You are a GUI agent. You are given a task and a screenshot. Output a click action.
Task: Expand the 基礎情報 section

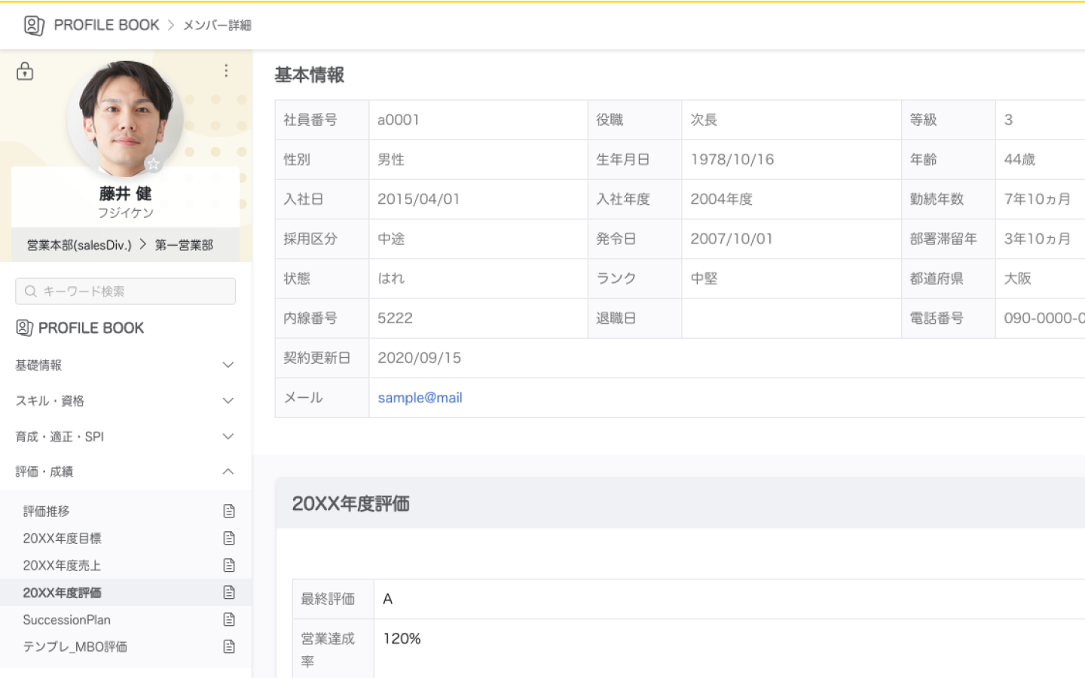click(228, 365)
